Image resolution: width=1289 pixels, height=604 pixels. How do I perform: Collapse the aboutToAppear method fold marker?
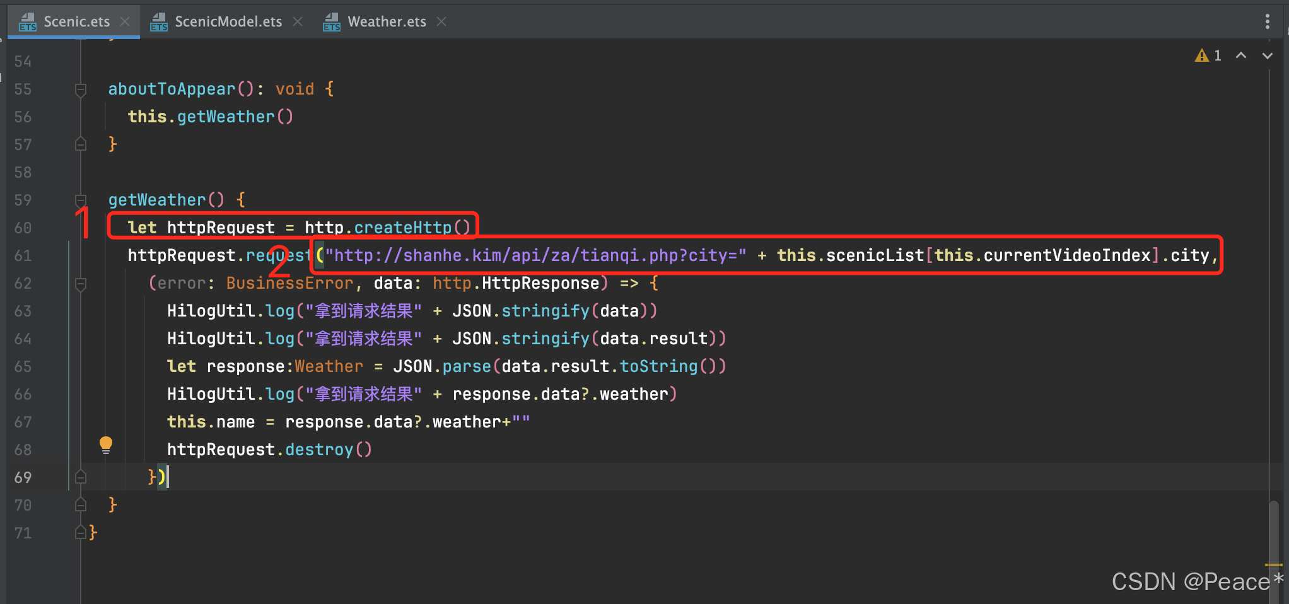click(x=80, y=90)
